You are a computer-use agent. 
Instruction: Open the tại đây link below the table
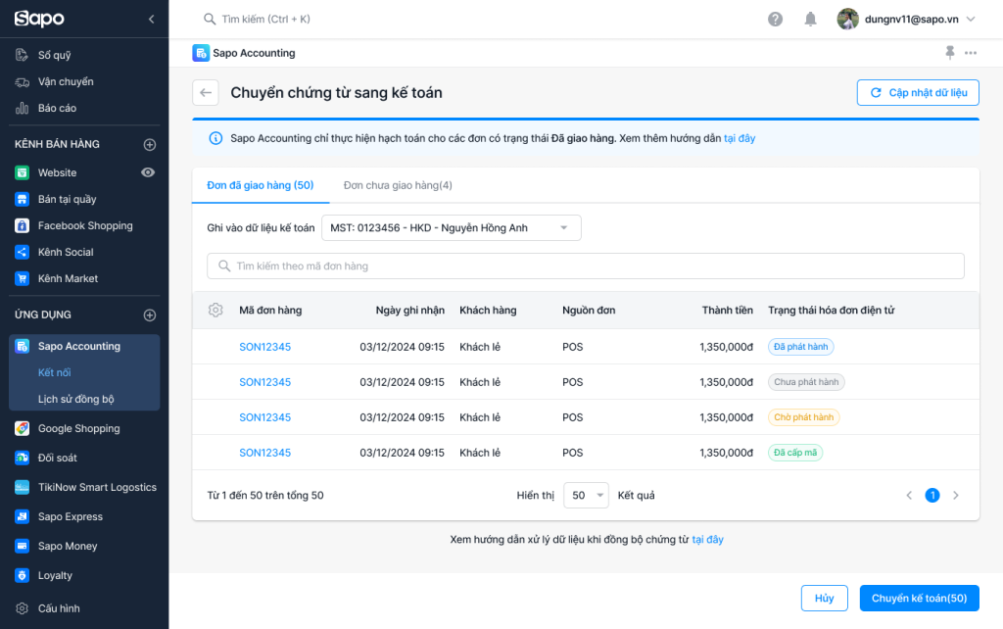coord(707,540)
